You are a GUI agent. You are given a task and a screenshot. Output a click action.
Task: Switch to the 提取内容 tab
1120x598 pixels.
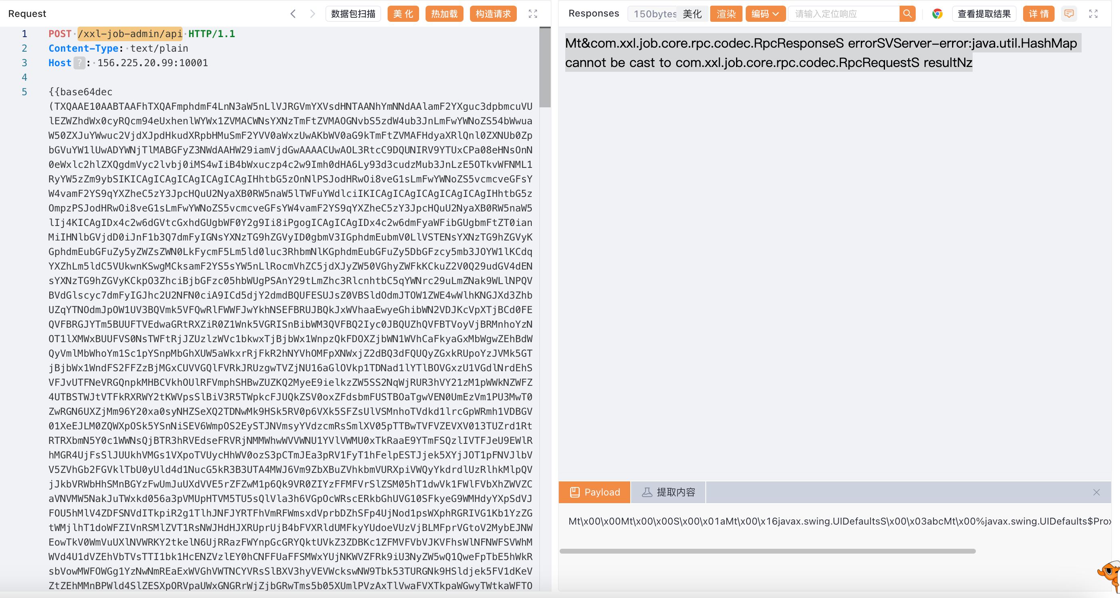[x=668, y=492]
